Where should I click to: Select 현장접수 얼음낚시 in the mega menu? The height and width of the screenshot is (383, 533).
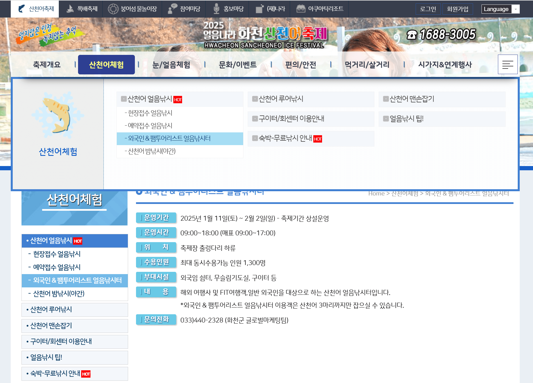click(x=180, y=113)
